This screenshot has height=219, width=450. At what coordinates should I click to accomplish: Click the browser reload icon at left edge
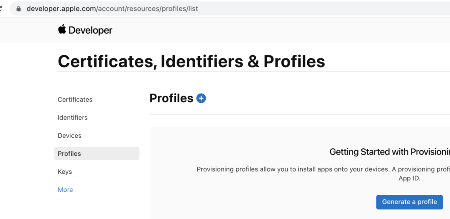[1, 8]
